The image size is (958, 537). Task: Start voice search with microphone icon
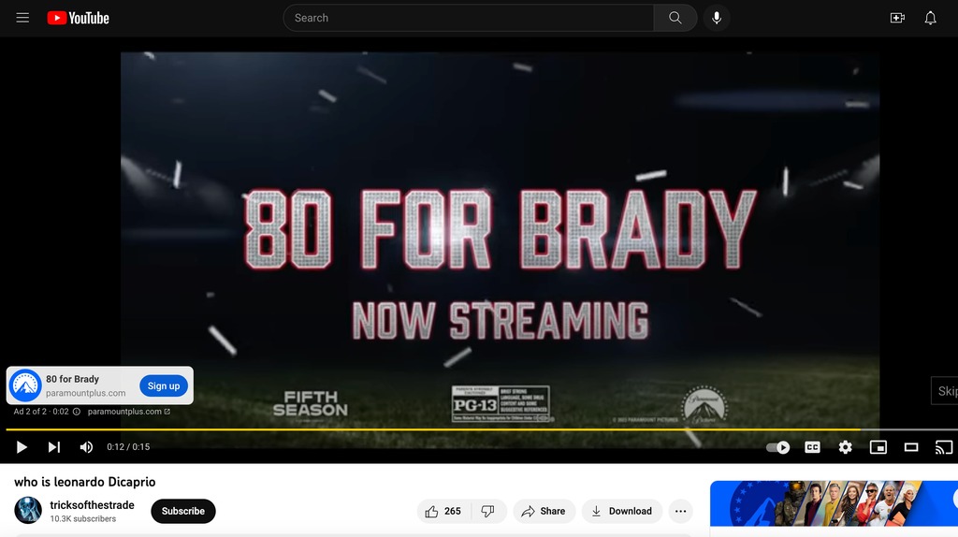coord(716,18)
